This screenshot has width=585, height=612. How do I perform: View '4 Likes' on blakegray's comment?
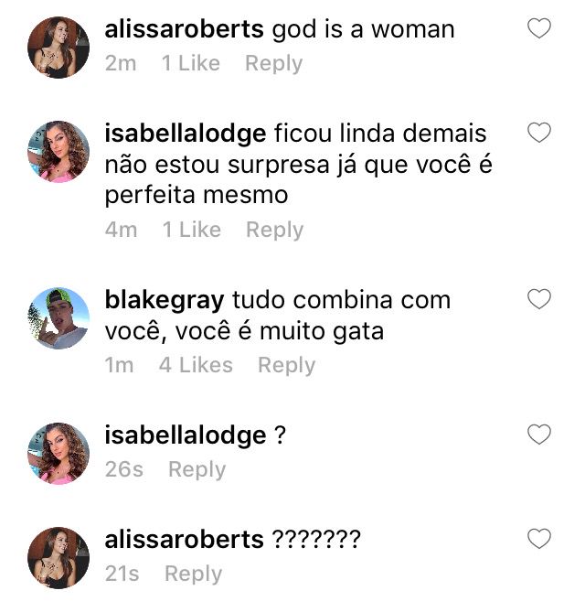(196, 365)
